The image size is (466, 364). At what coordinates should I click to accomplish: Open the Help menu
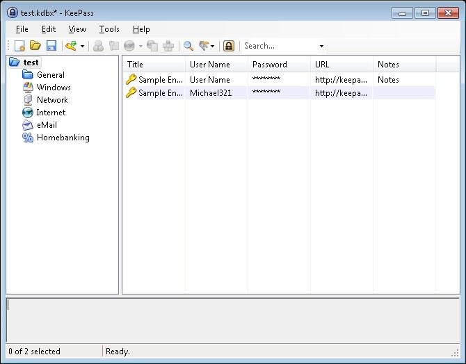pos(141,29)
